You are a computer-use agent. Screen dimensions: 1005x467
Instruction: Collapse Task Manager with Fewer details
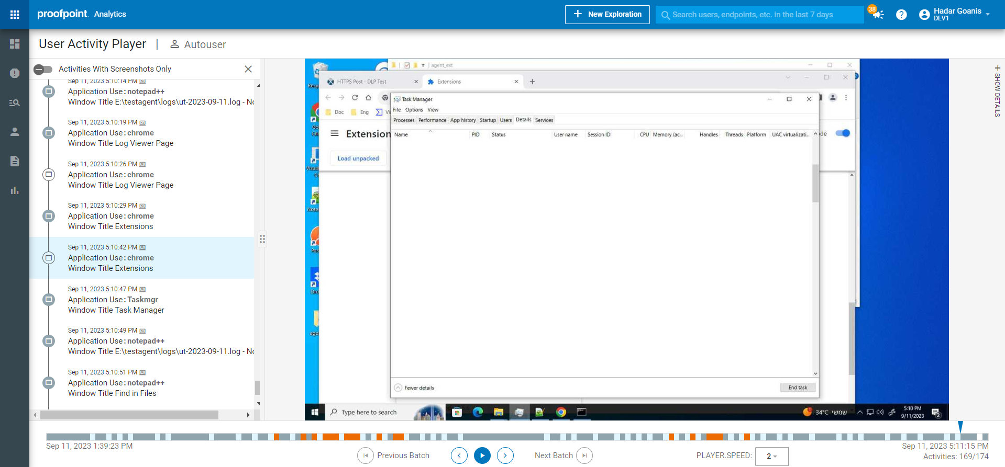pyautogui.click(x=414, y=388)
